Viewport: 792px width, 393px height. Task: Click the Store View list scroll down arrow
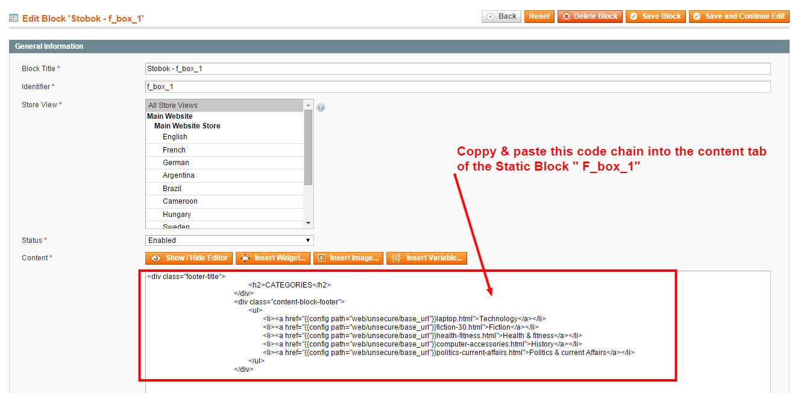click(309, 224)
